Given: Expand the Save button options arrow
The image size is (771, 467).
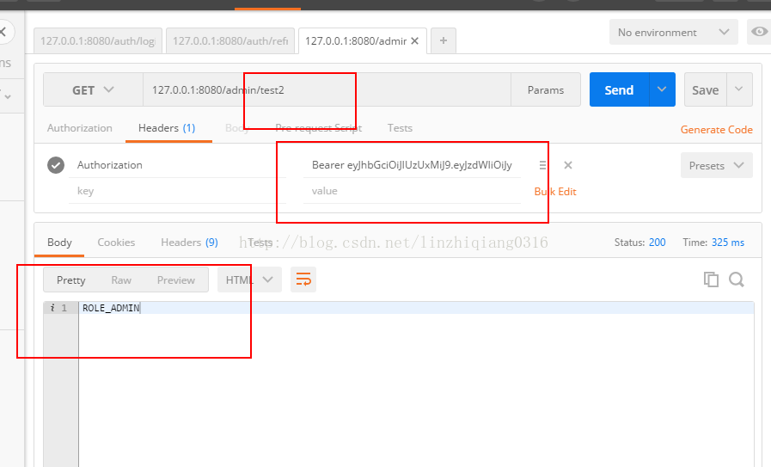Looking at the screenshot, I should click(x=739, y=89).
